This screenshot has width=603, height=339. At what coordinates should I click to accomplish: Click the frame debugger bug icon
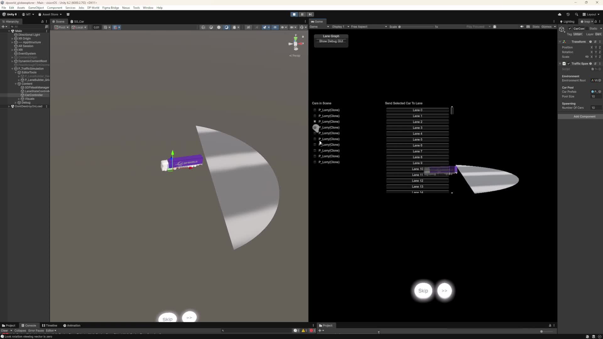495,27
